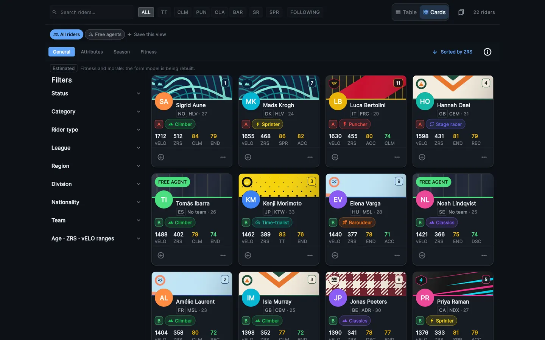Add Hannah Osei with the plus icon

pos(422,157)
